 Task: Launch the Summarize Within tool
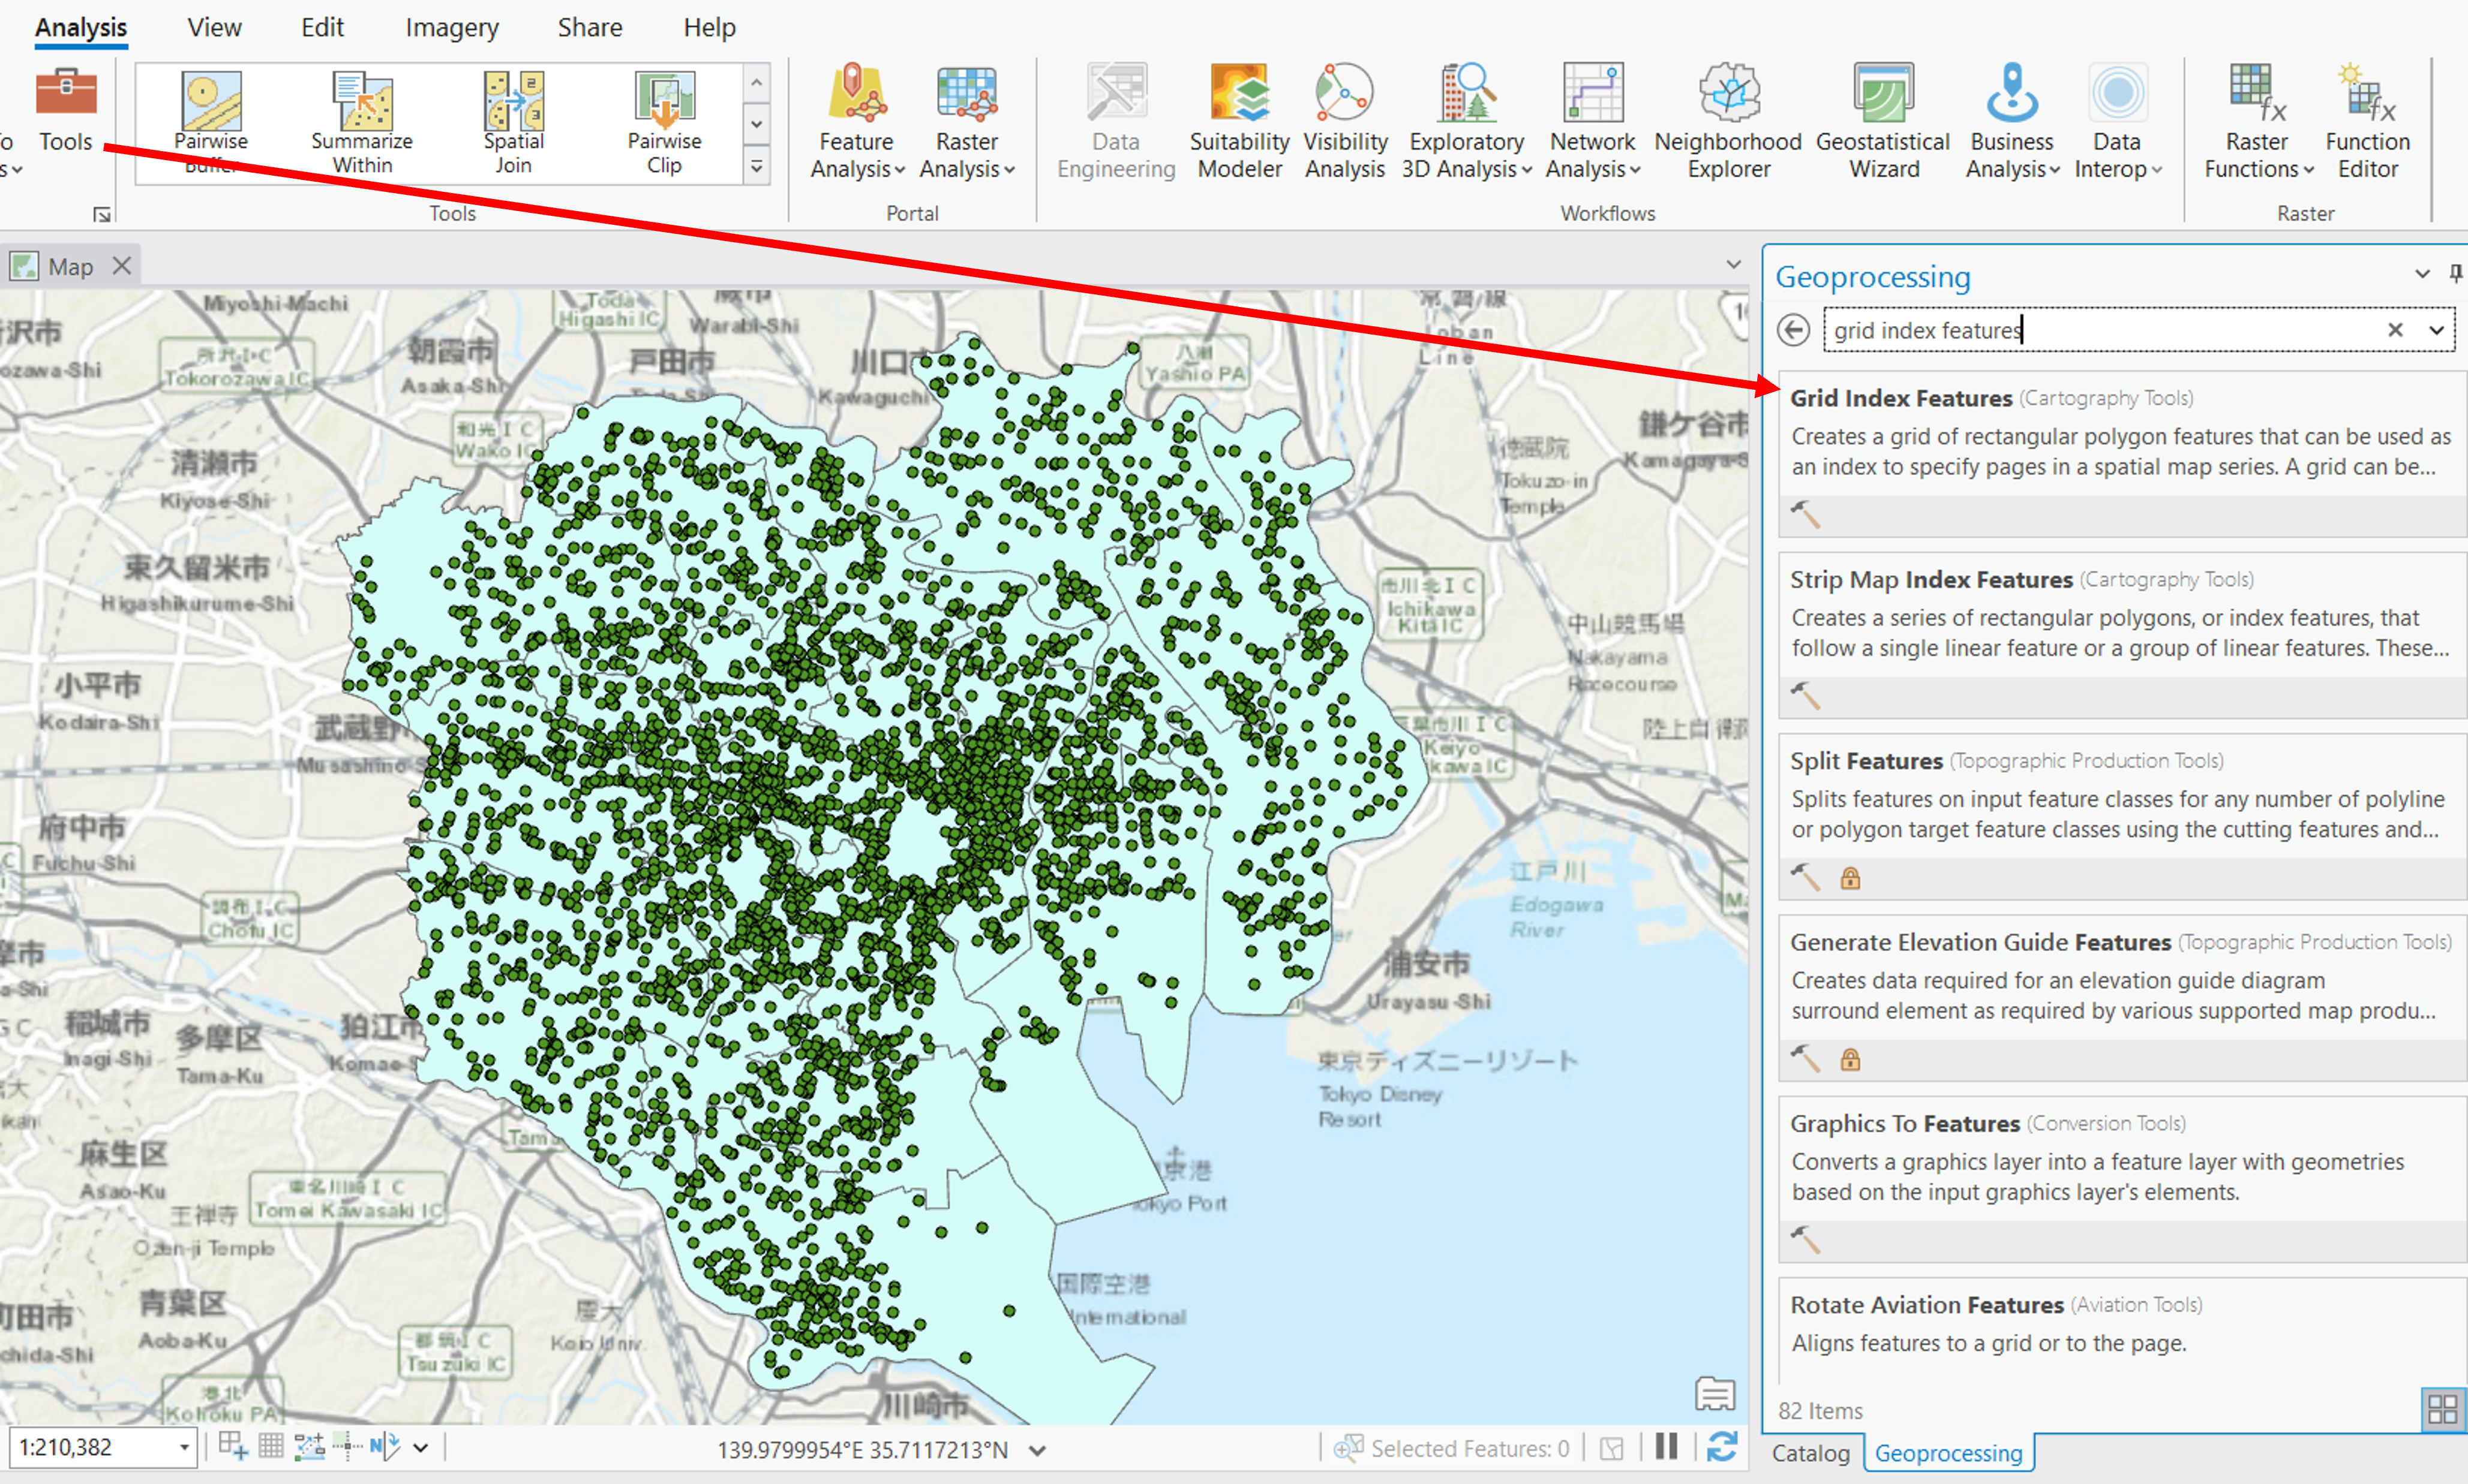pos(362,123)
